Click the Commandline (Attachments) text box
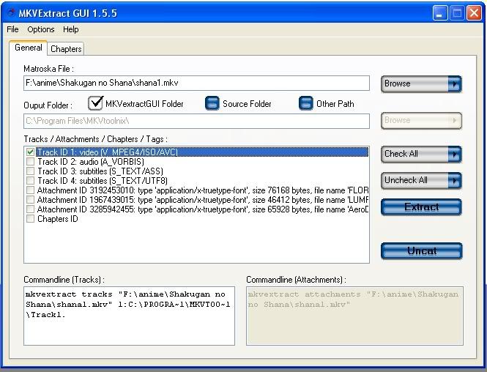Screen dimensions: 487x372 354,316
